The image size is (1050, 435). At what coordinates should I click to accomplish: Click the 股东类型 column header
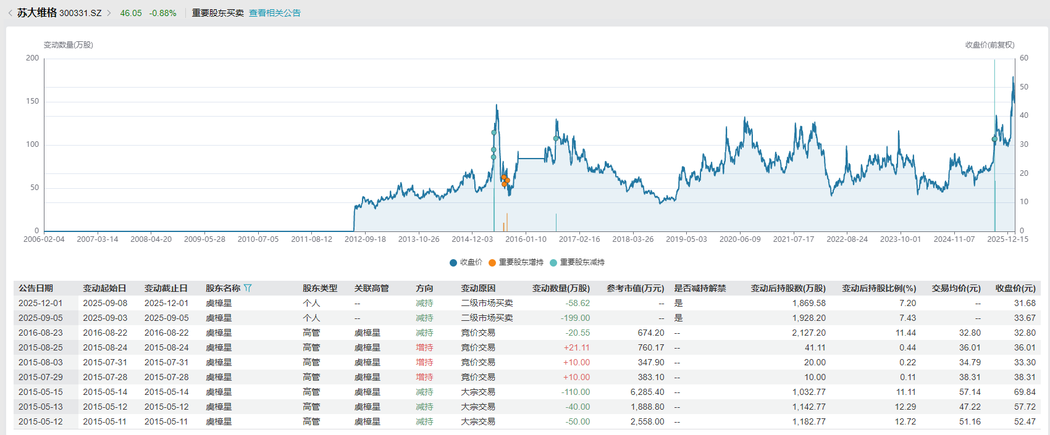(x=320, y=288)
